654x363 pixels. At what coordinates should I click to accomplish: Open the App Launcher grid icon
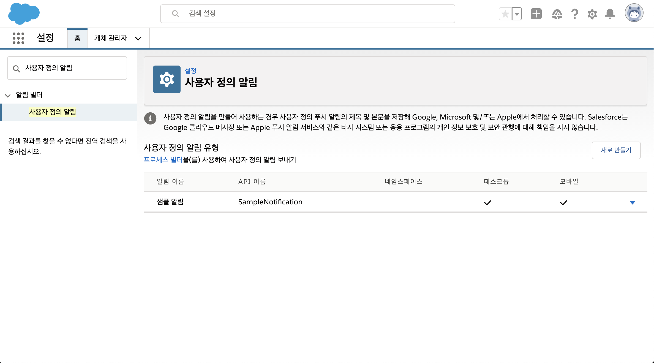pyautogui.click(x=18, y=38)
